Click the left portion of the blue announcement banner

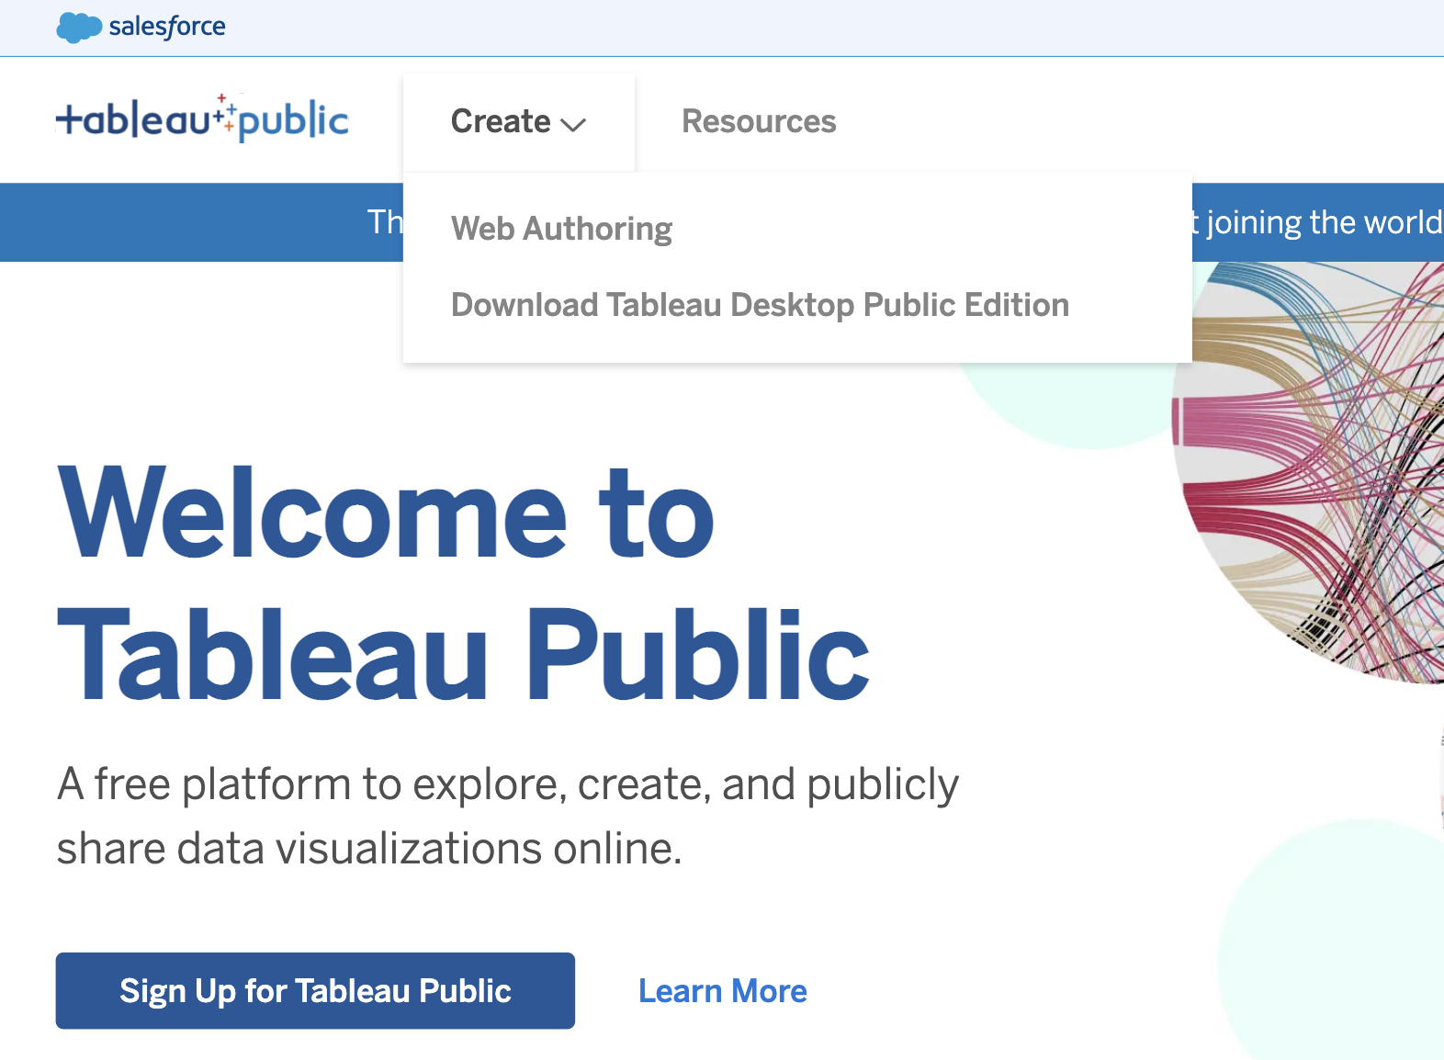pos(184,222)
